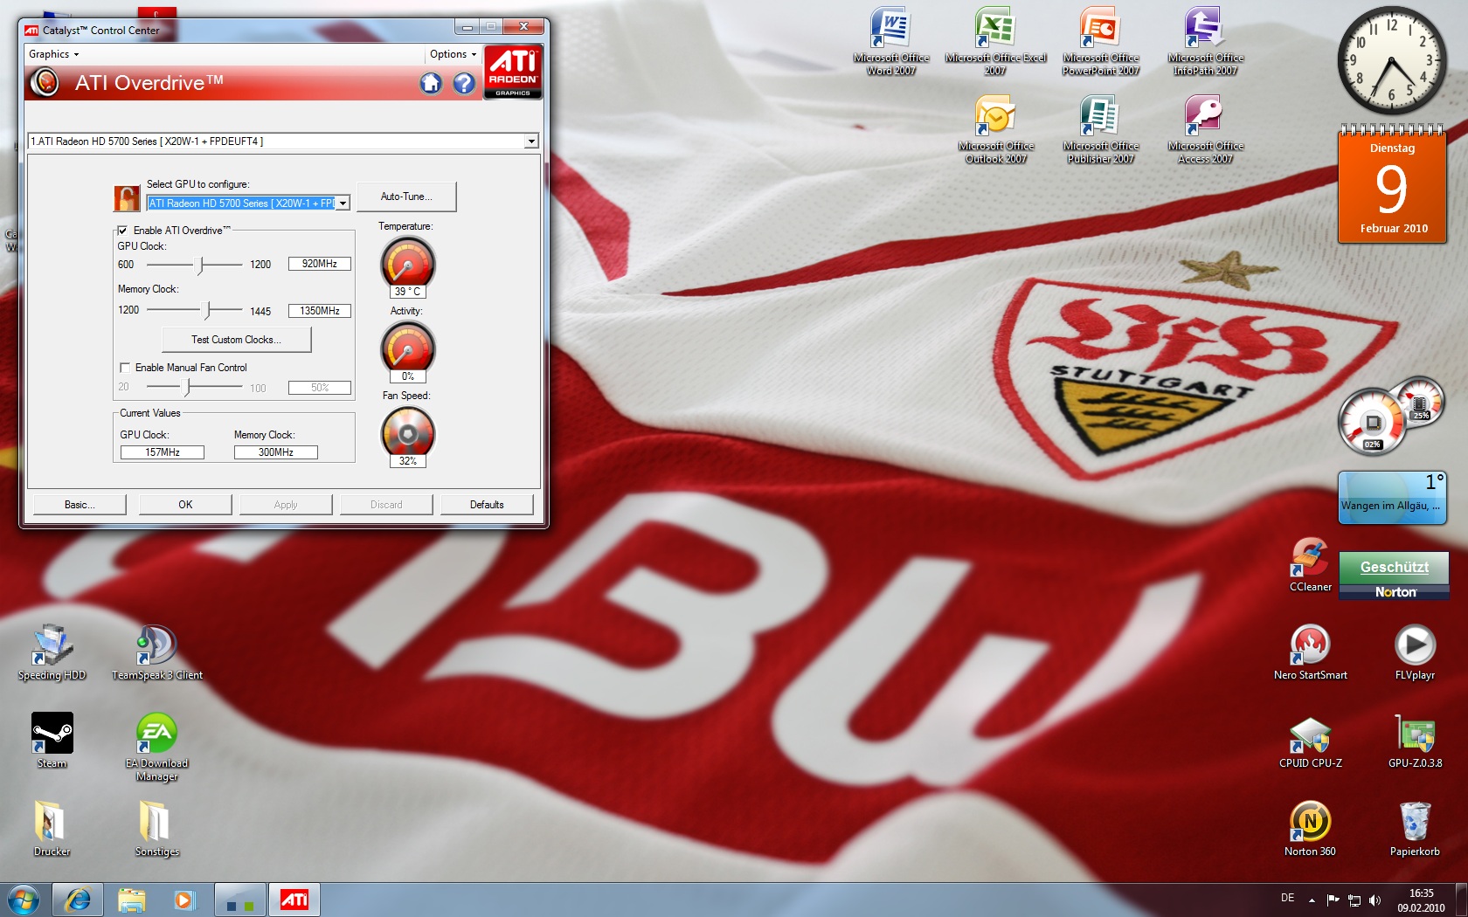Click the analog clock gadget
Image resolution: width=1468 pixels, height=917 pixels.
(1391, 61)
